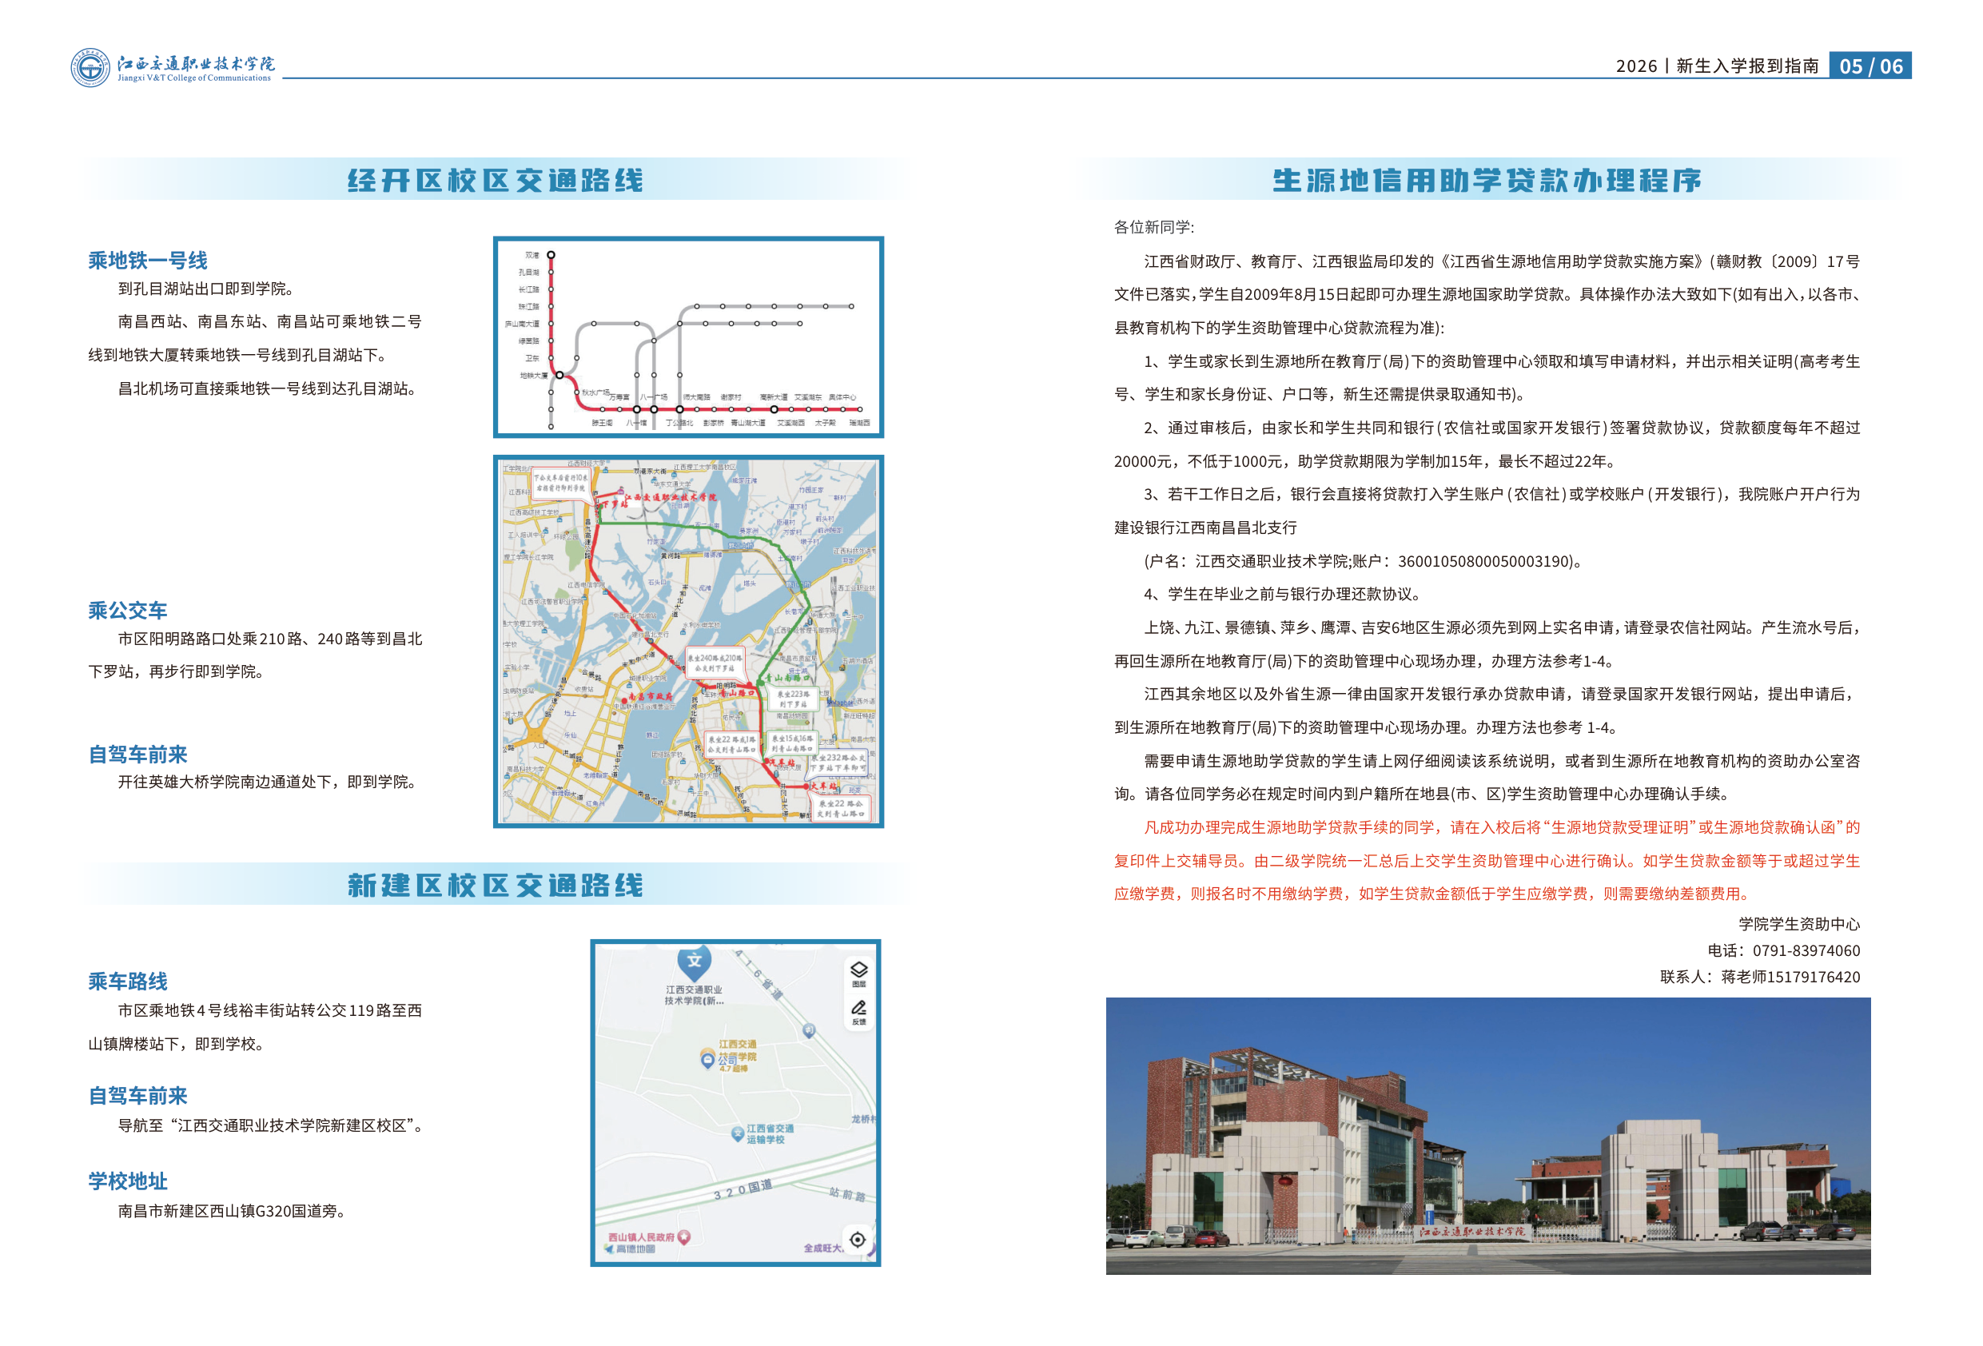This screenshot has width=1983, height=1346.
Task: Click the 龙桥村 place label on the map
Action: [863, 1118]
